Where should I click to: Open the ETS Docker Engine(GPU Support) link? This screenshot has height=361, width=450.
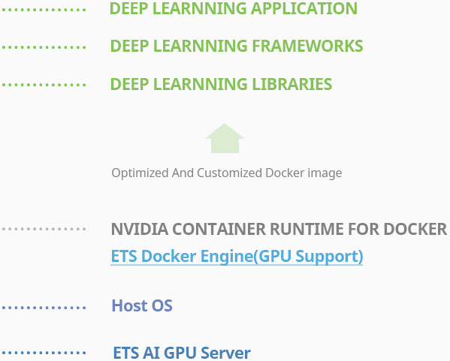(237, 256)
